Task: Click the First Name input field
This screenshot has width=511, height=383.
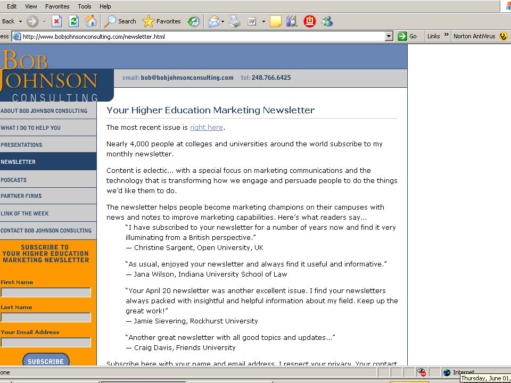Action: [46, 293]
